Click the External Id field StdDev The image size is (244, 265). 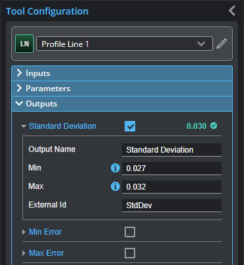171,206
